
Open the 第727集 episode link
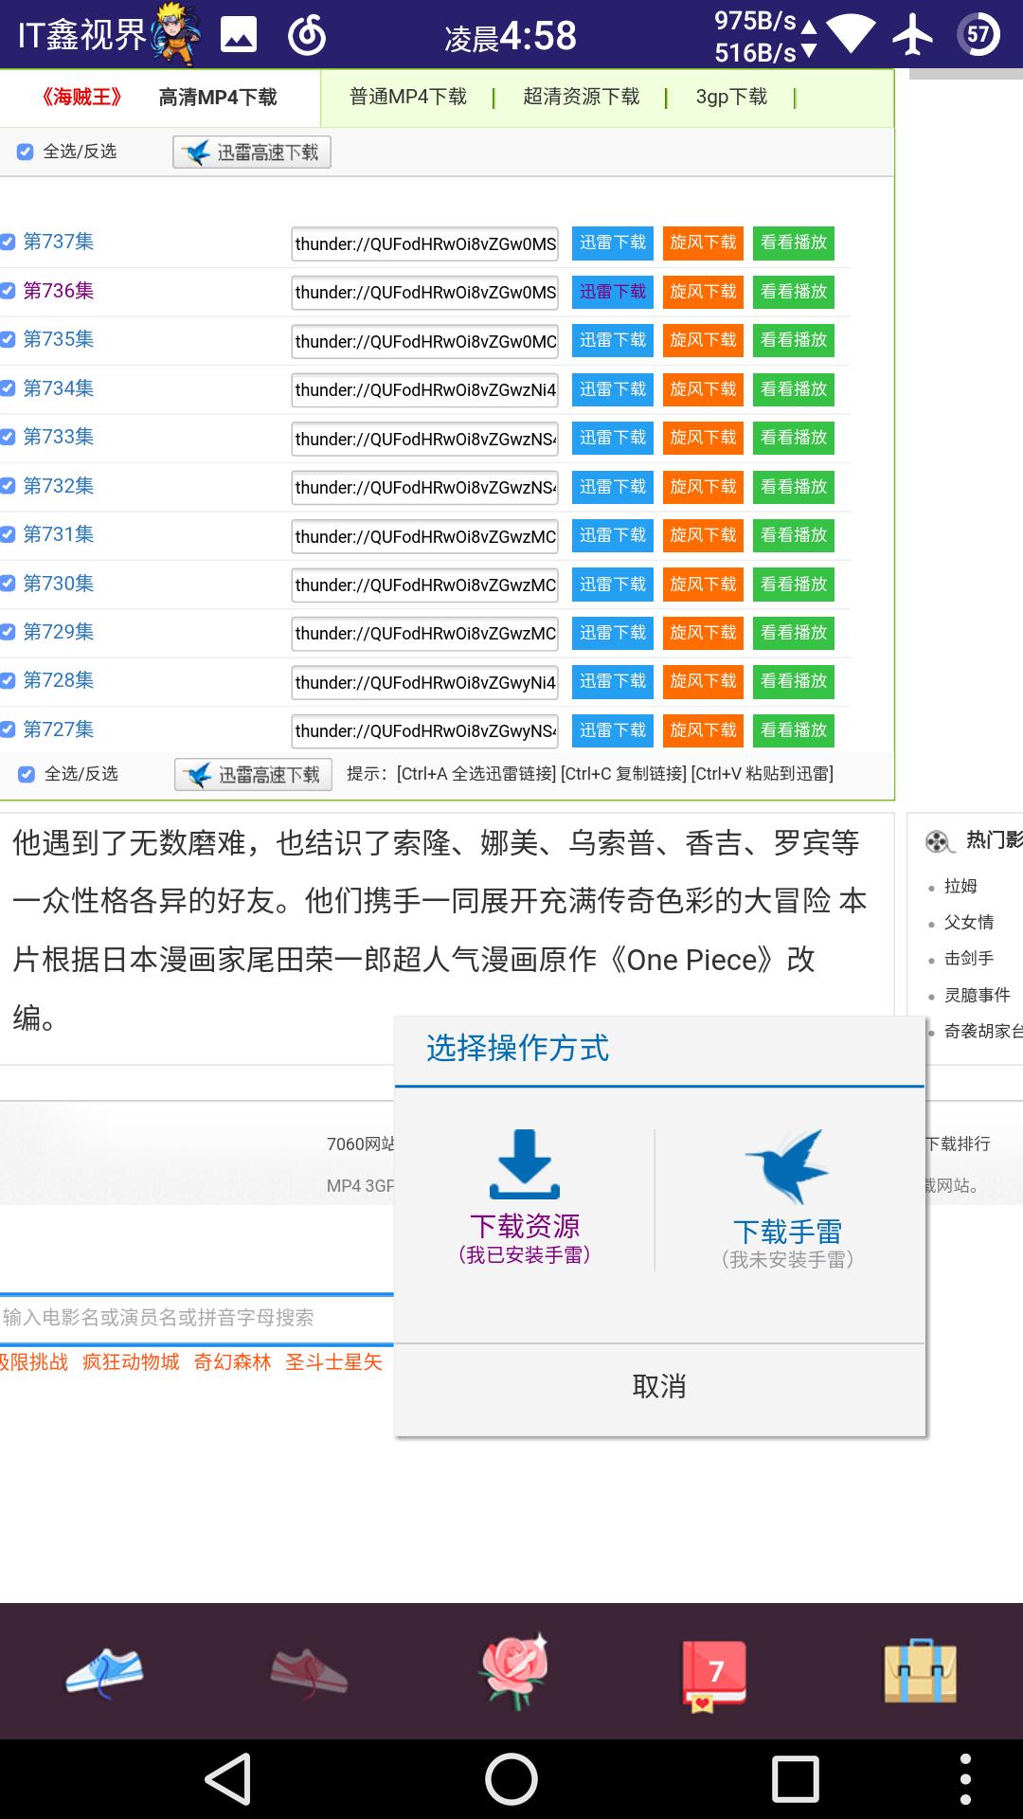59,729
